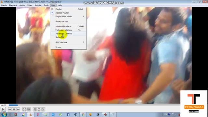Screen dimensions: 208x117
Task: Open the Tools menu
Action: point(46,5)
